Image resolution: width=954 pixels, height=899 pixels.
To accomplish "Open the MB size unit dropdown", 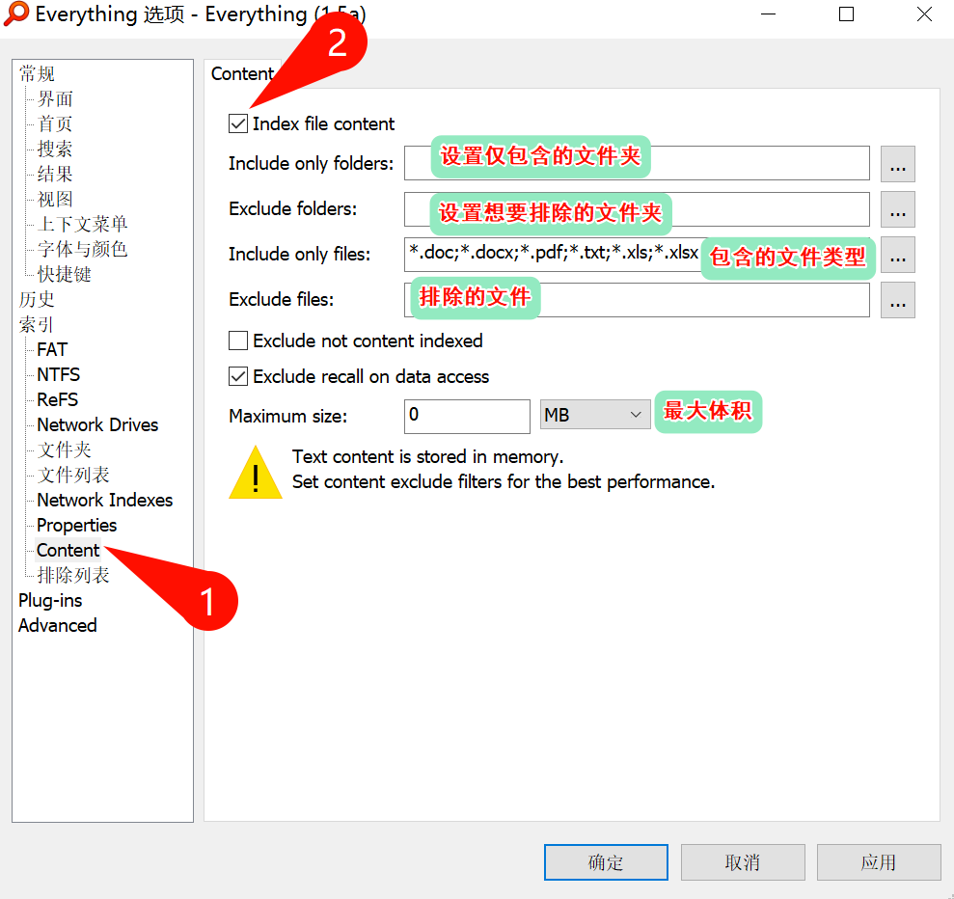I will (595, 415).
